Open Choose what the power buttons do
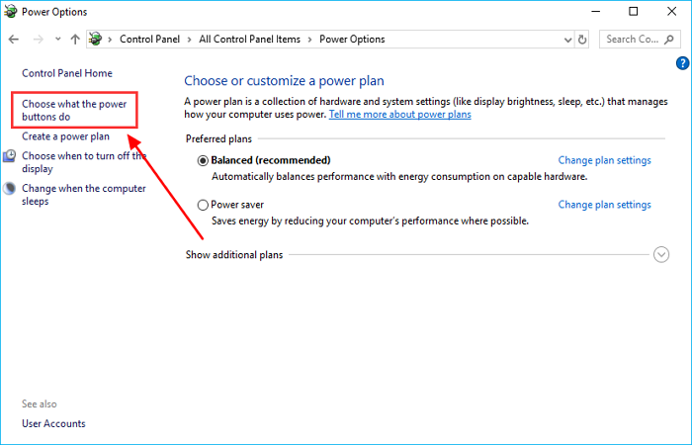 pyautogui.click(x=73, y=110)
